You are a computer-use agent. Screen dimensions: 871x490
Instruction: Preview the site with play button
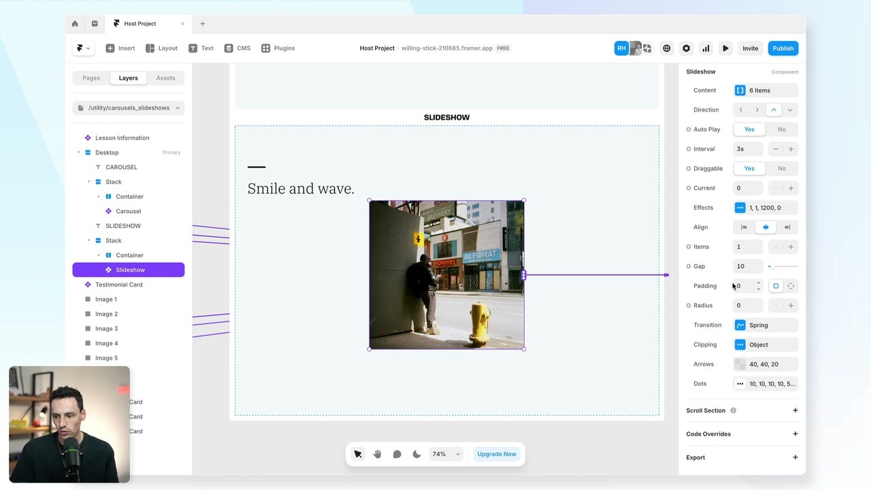tap(725, 48)
